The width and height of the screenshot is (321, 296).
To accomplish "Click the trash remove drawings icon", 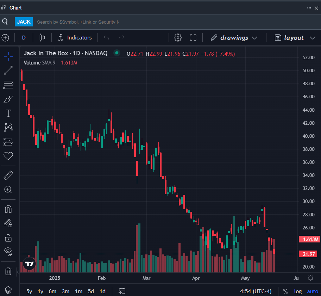I will click(x=8, y=271).
